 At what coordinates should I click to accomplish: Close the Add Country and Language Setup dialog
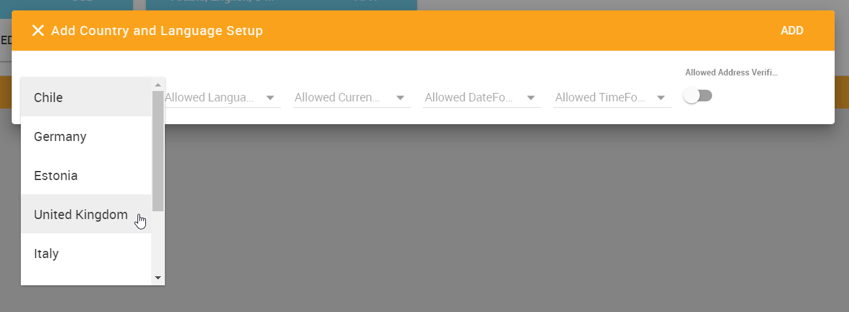point(38,31)
